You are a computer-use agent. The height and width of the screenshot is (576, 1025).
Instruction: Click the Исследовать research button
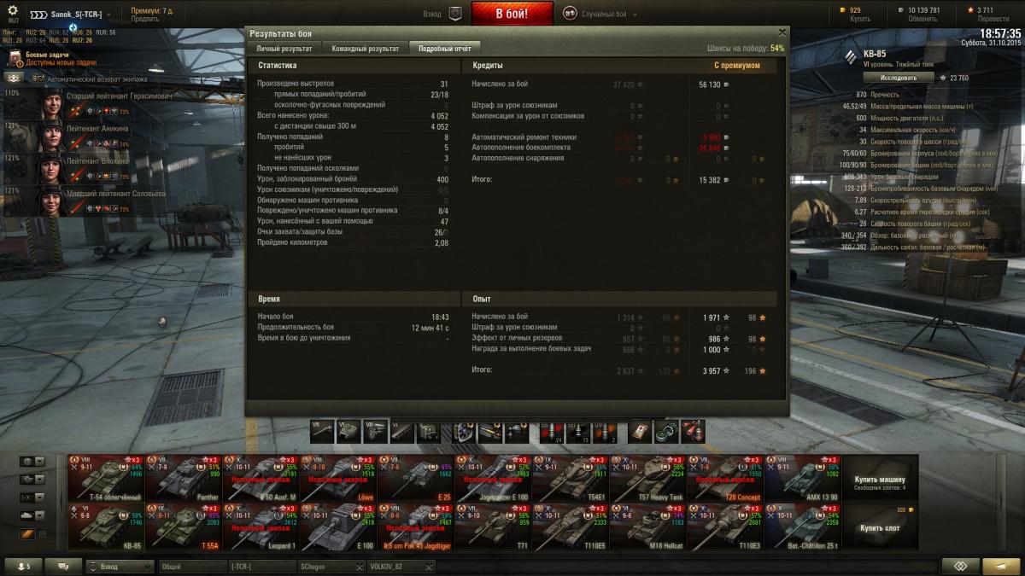coord(893,77)
